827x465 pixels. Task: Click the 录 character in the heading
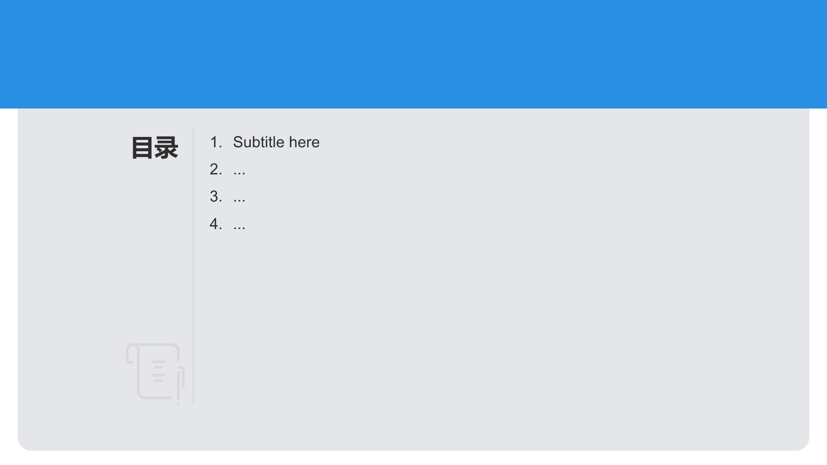[x=166, y=148]
